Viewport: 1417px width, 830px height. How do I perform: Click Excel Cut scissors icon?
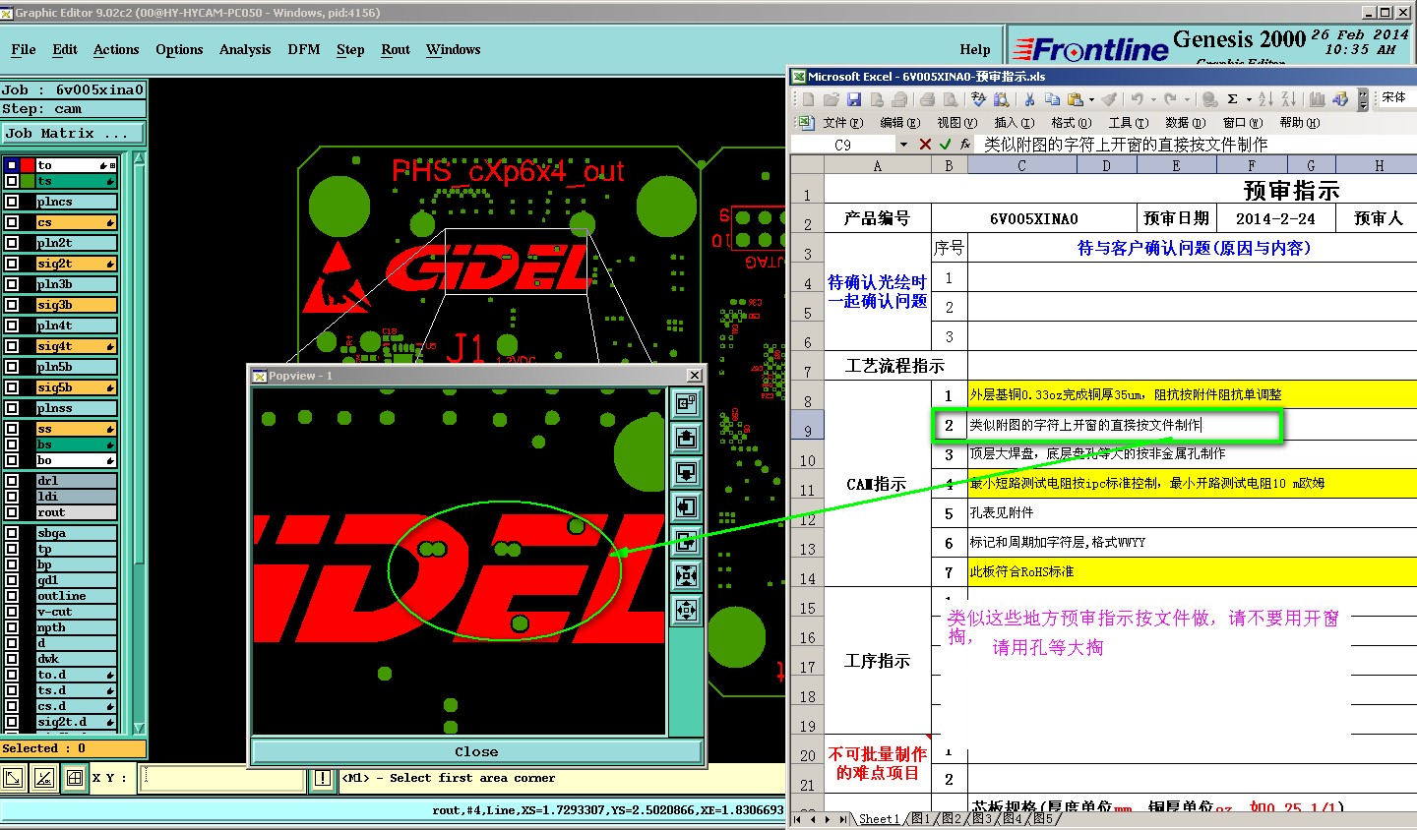[1029, 99]
